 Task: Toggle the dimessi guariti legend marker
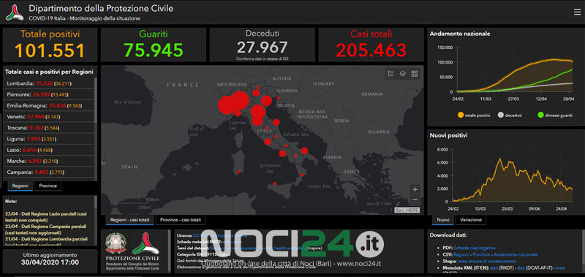click(x=540, y=115)
